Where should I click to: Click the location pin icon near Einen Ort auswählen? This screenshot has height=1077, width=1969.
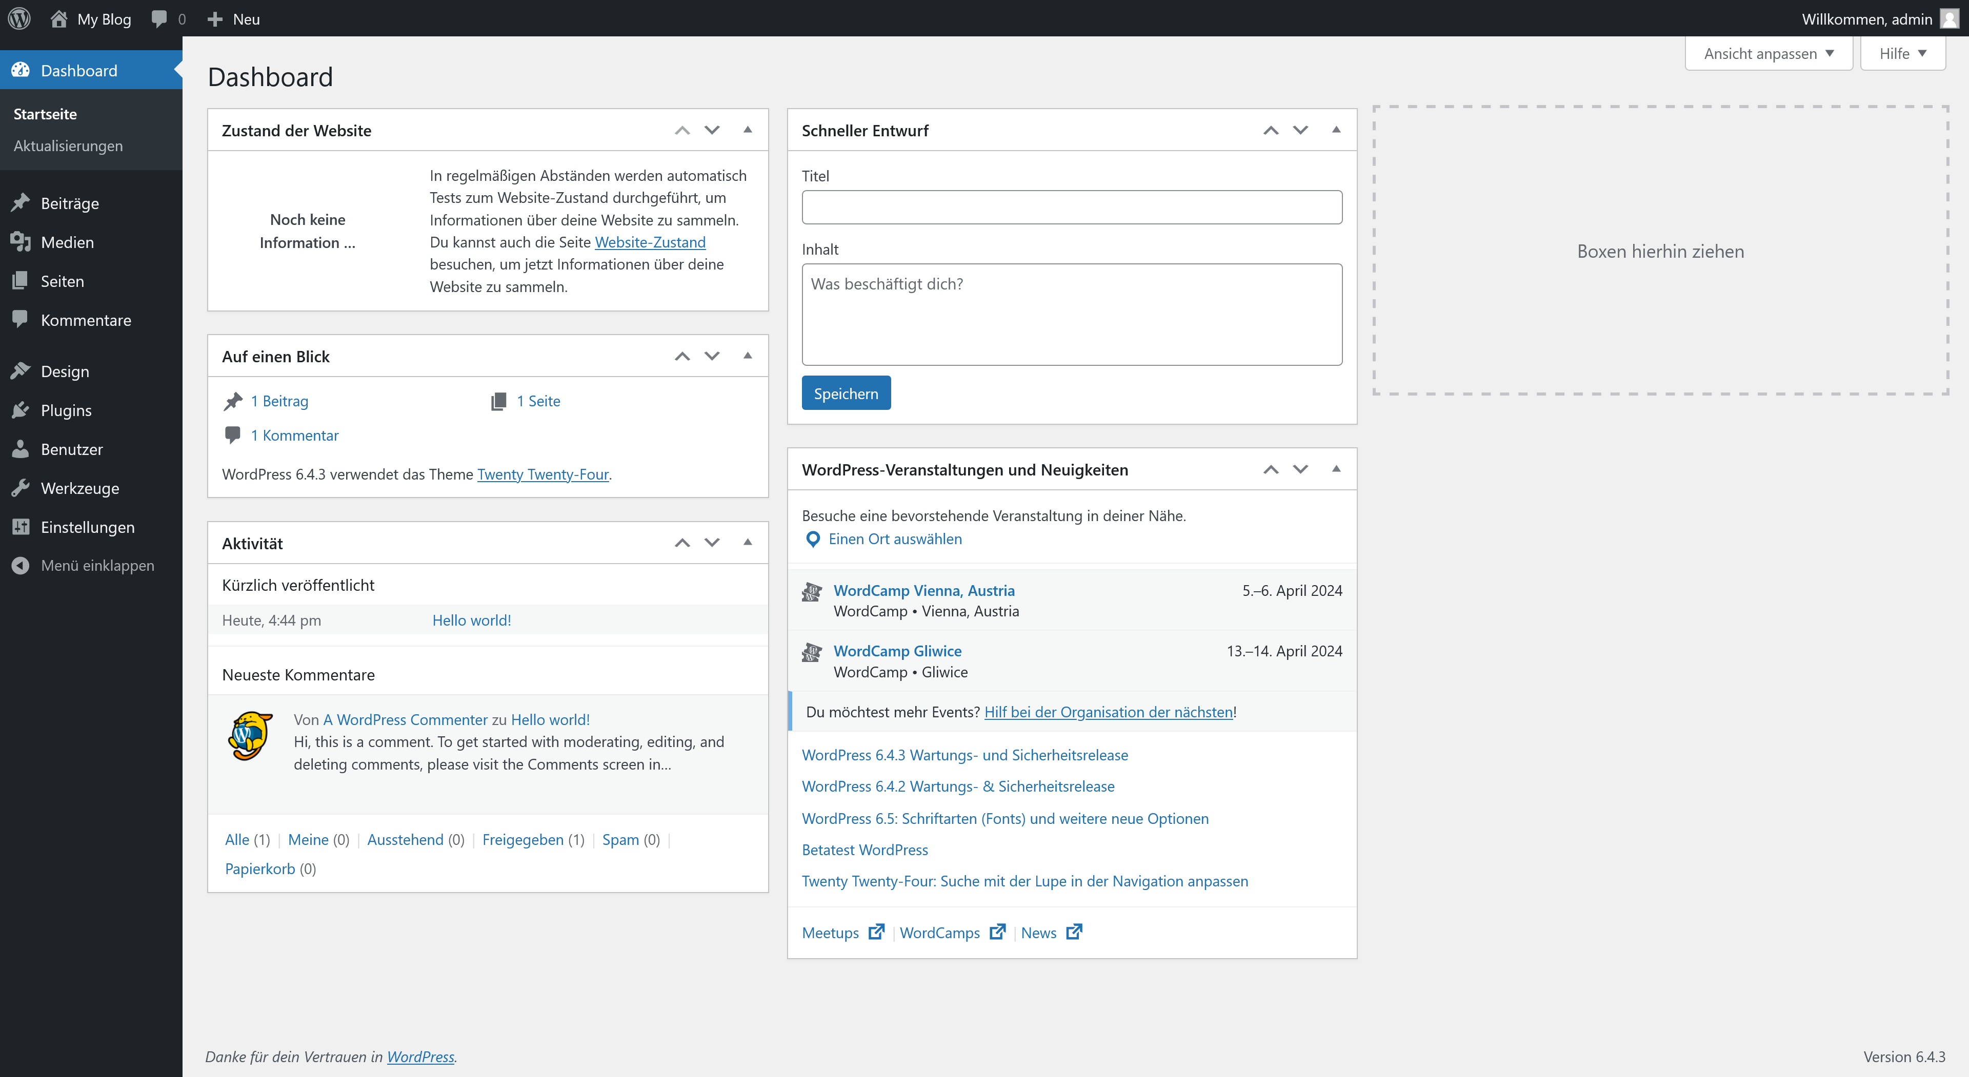pos(813,539)
